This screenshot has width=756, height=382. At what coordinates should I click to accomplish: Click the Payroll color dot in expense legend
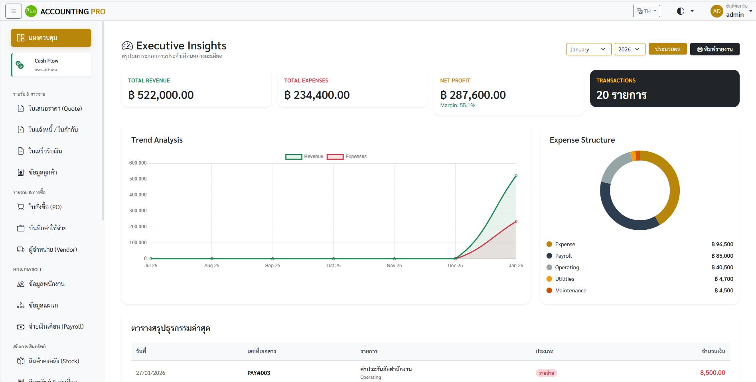click(x=549, y=256)
